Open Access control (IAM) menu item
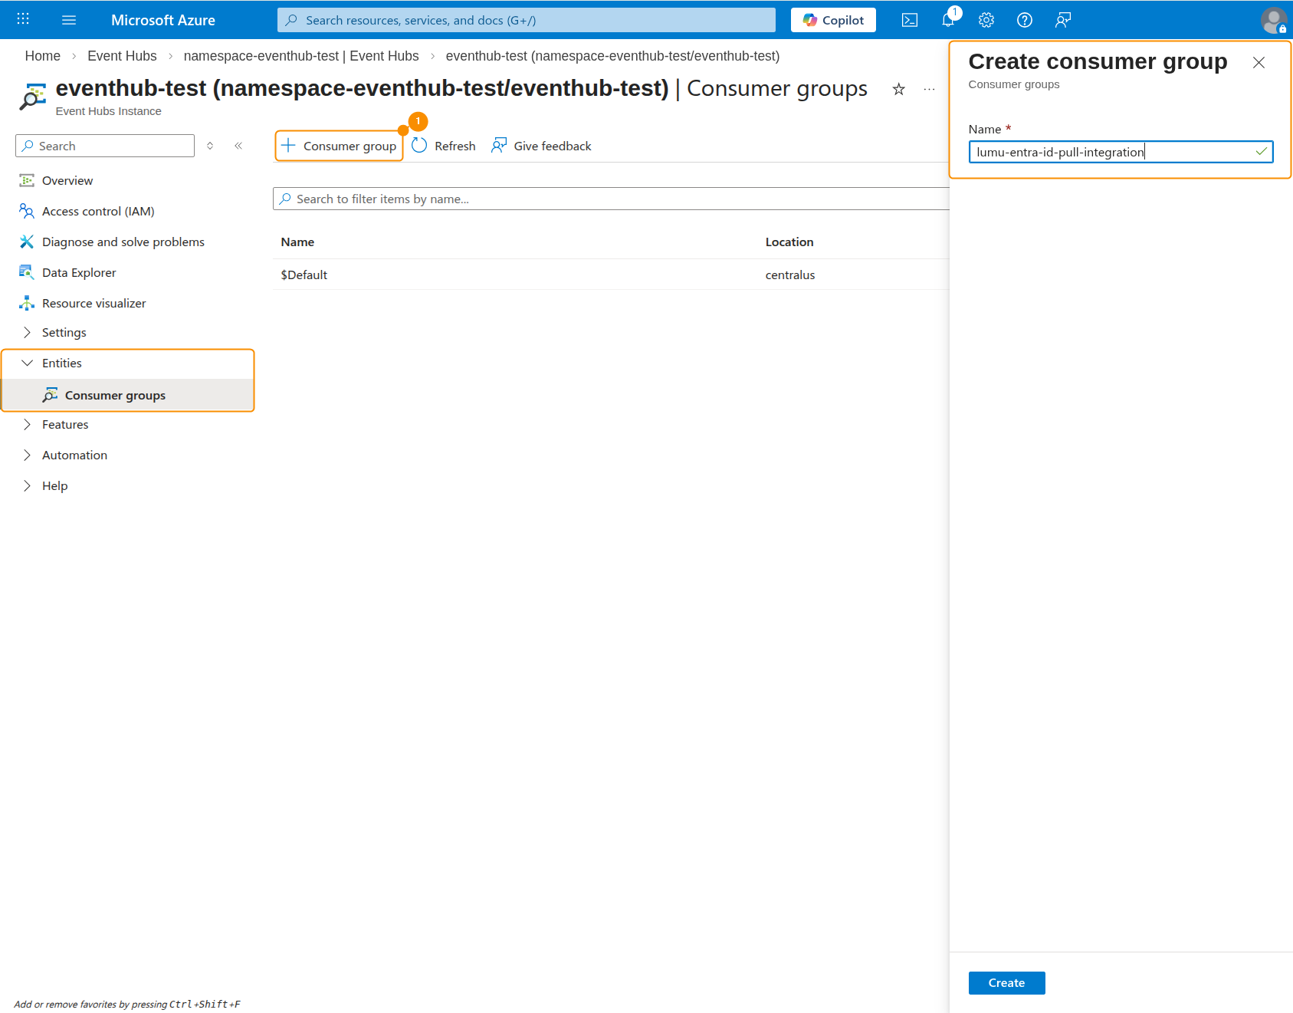1293x1013 pixels. point(98,211)
